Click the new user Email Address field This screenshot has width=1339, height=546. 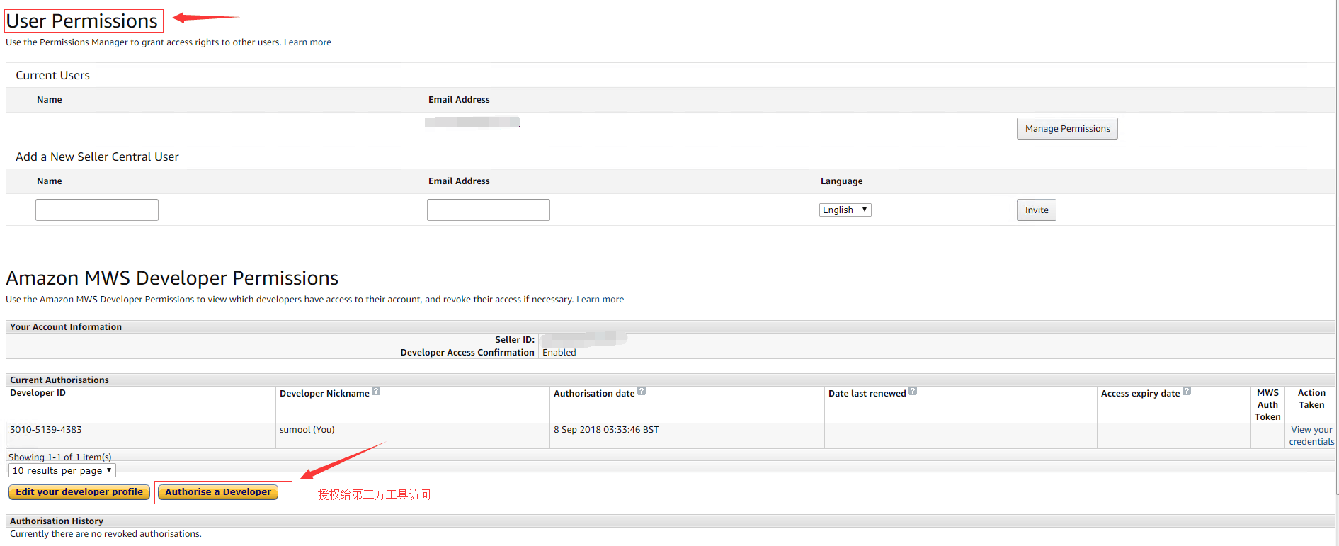[489, 210]
